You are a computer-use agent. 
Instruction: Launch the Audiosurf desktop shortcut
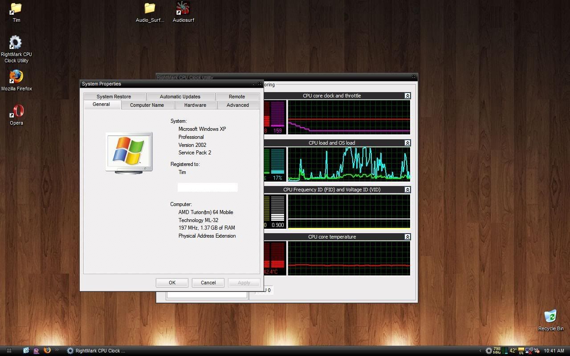(x=183, y=12)
